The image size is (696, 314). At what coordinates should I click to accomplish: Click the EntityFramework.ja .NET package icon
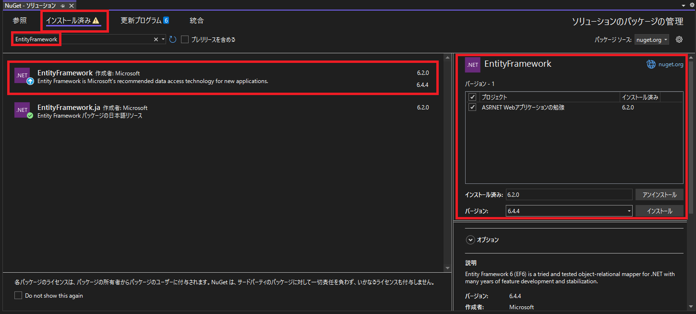[x=22, y=110]
